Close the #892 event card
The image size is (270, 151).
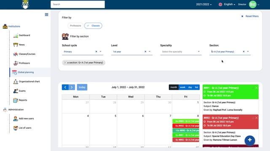tap(256, 118)
